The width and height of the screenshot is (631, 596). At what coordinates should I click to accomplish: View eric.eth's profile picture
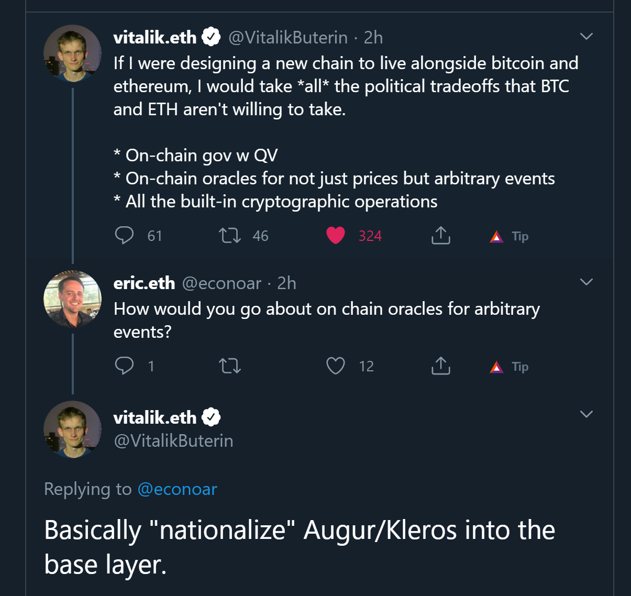pyautogui.click(x=72, y=299)
